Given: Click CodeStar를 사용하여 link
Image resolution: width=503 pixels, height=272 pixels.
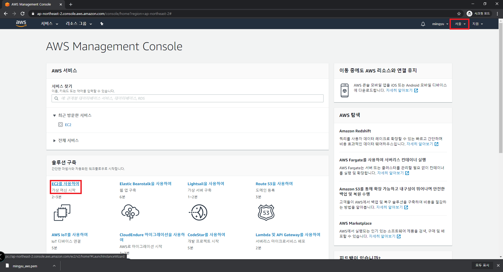Looking at the screenshot, I should [x=206, y=235].
